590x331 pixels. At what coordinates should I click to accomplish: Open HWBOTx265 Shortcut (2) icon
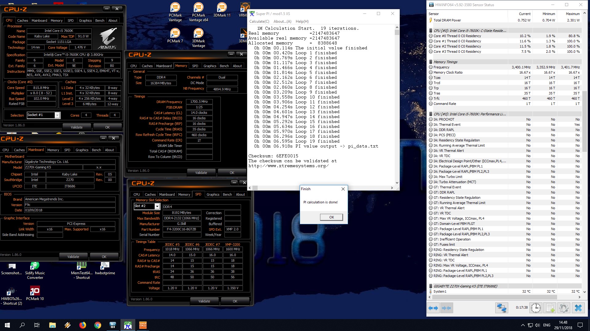click(11, 296)
